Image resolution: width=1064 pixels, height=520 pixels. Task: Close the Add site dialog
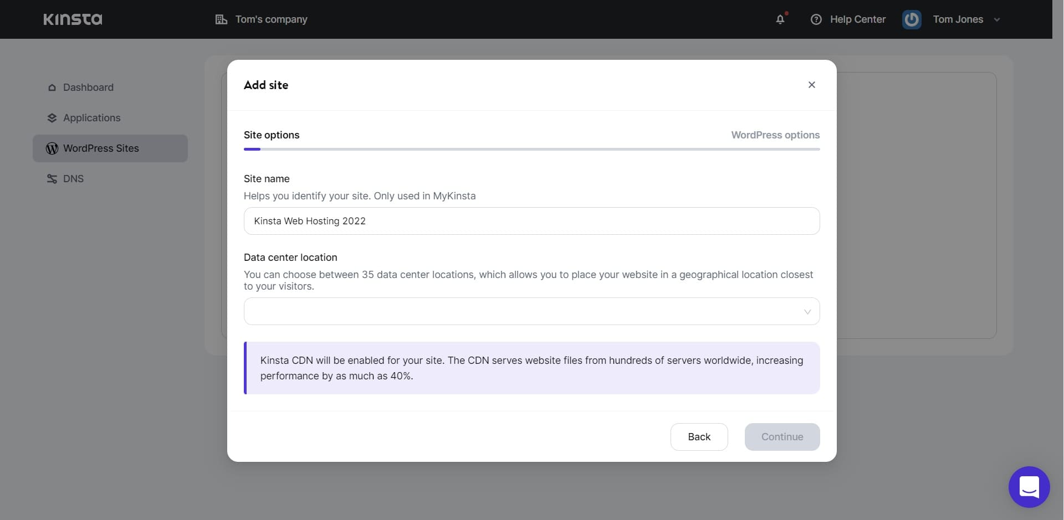(811, 85)
